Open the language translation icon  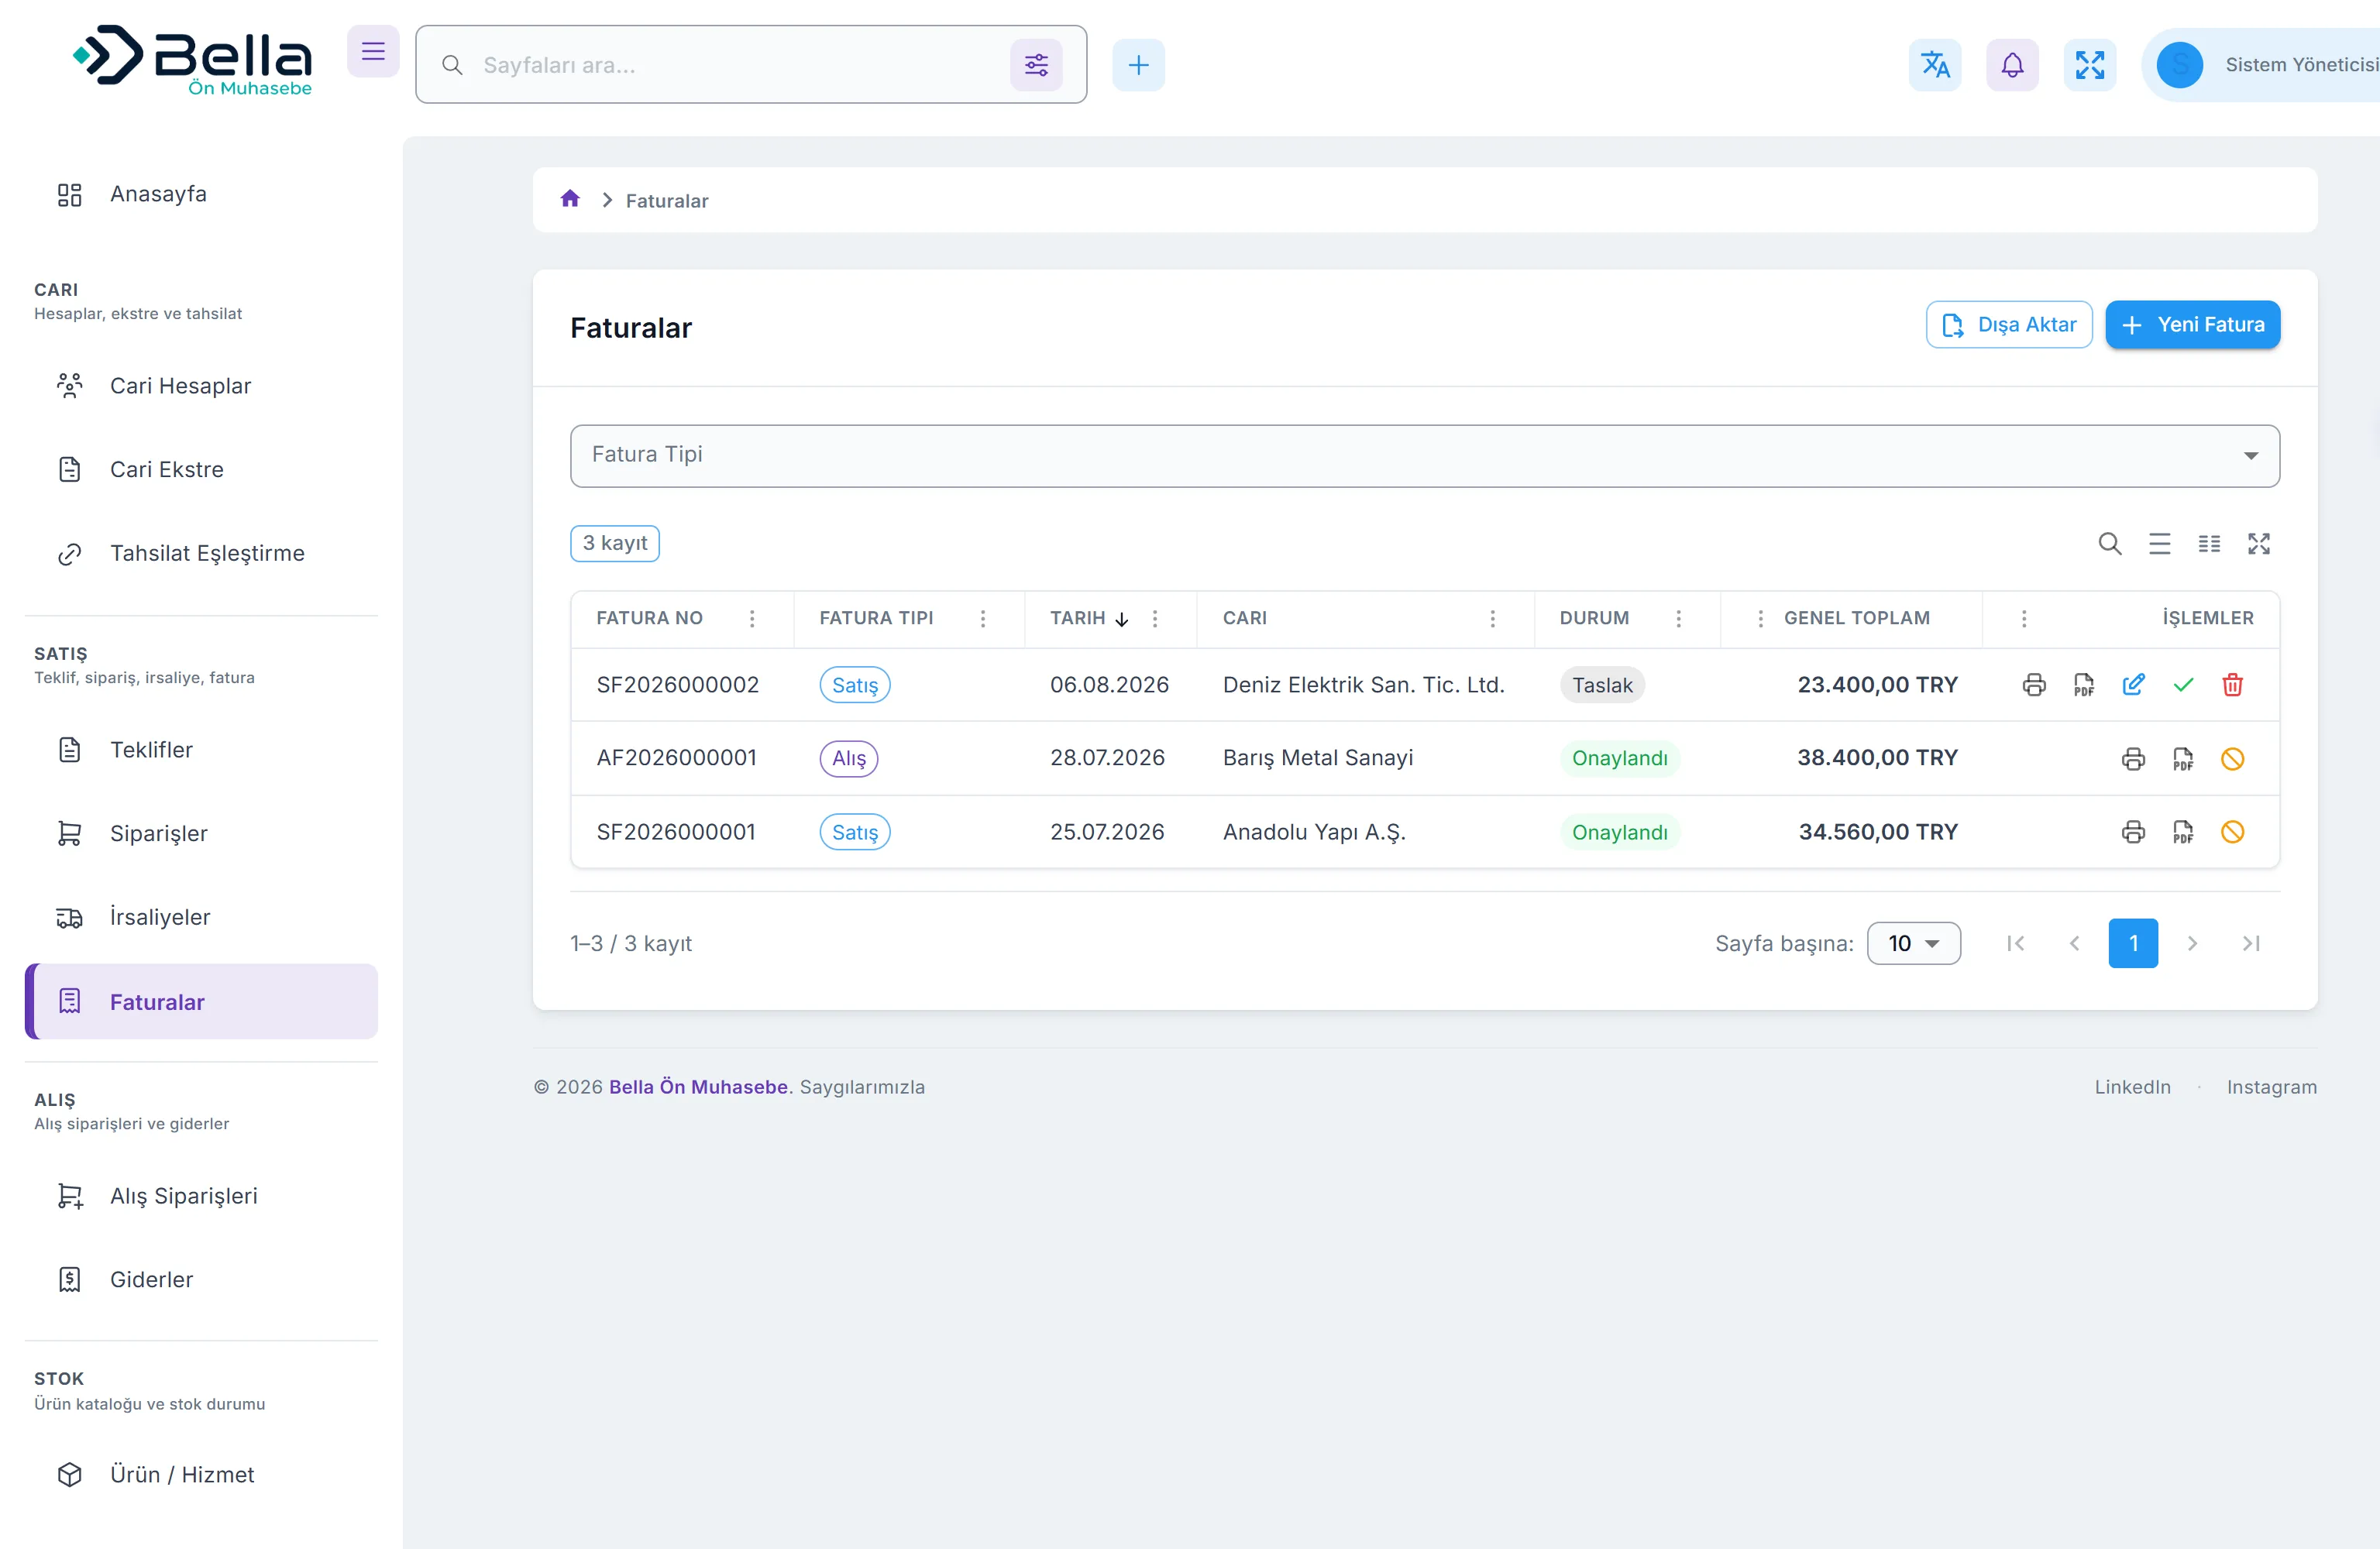coord(1935,65)
